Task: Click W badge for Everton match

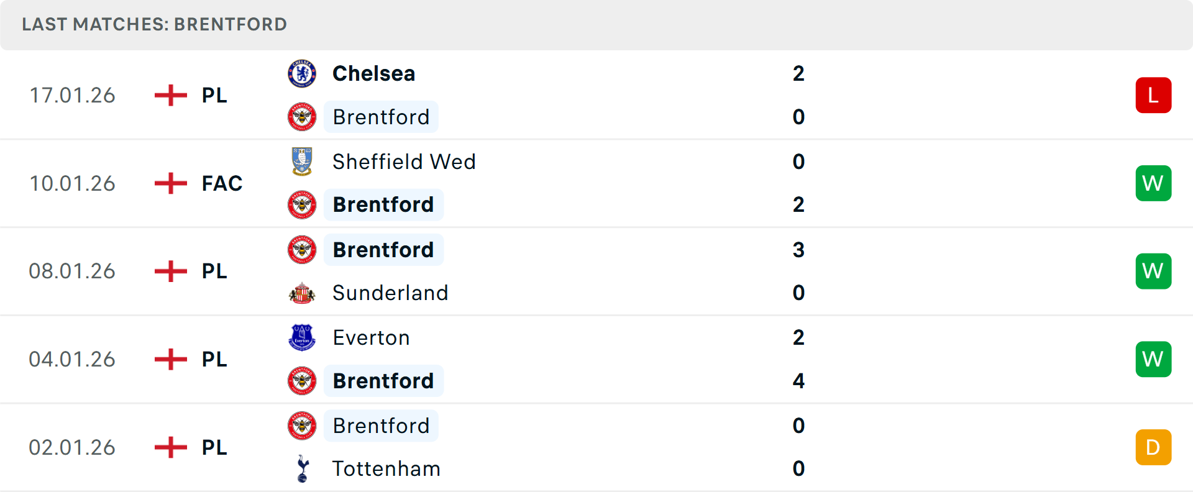Action: pos(1153,359)
